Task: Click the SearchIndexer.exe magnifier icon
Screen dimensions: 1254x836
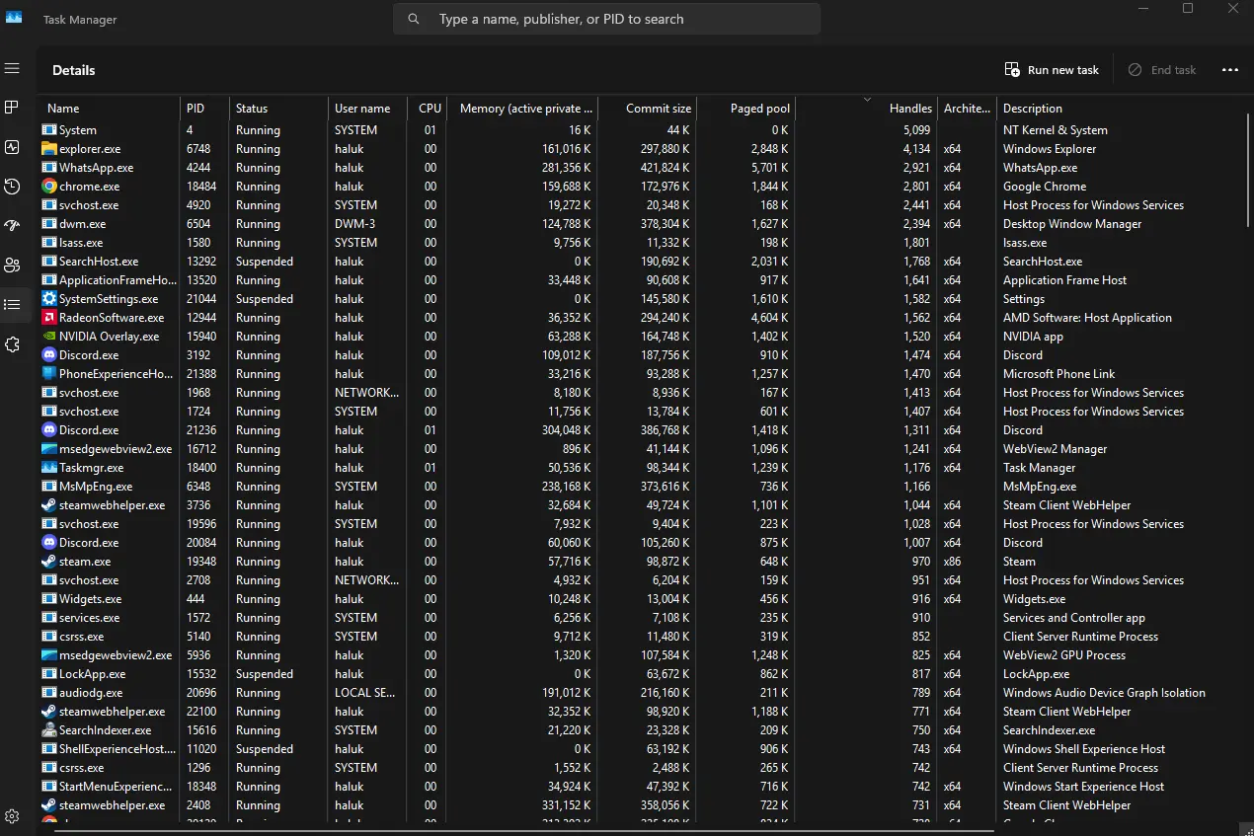Action: tap(49, 730)
